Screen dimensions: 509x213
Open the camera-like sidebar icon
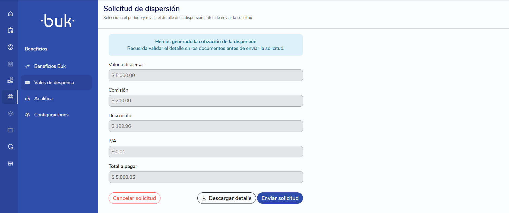[x=10, y=64]
